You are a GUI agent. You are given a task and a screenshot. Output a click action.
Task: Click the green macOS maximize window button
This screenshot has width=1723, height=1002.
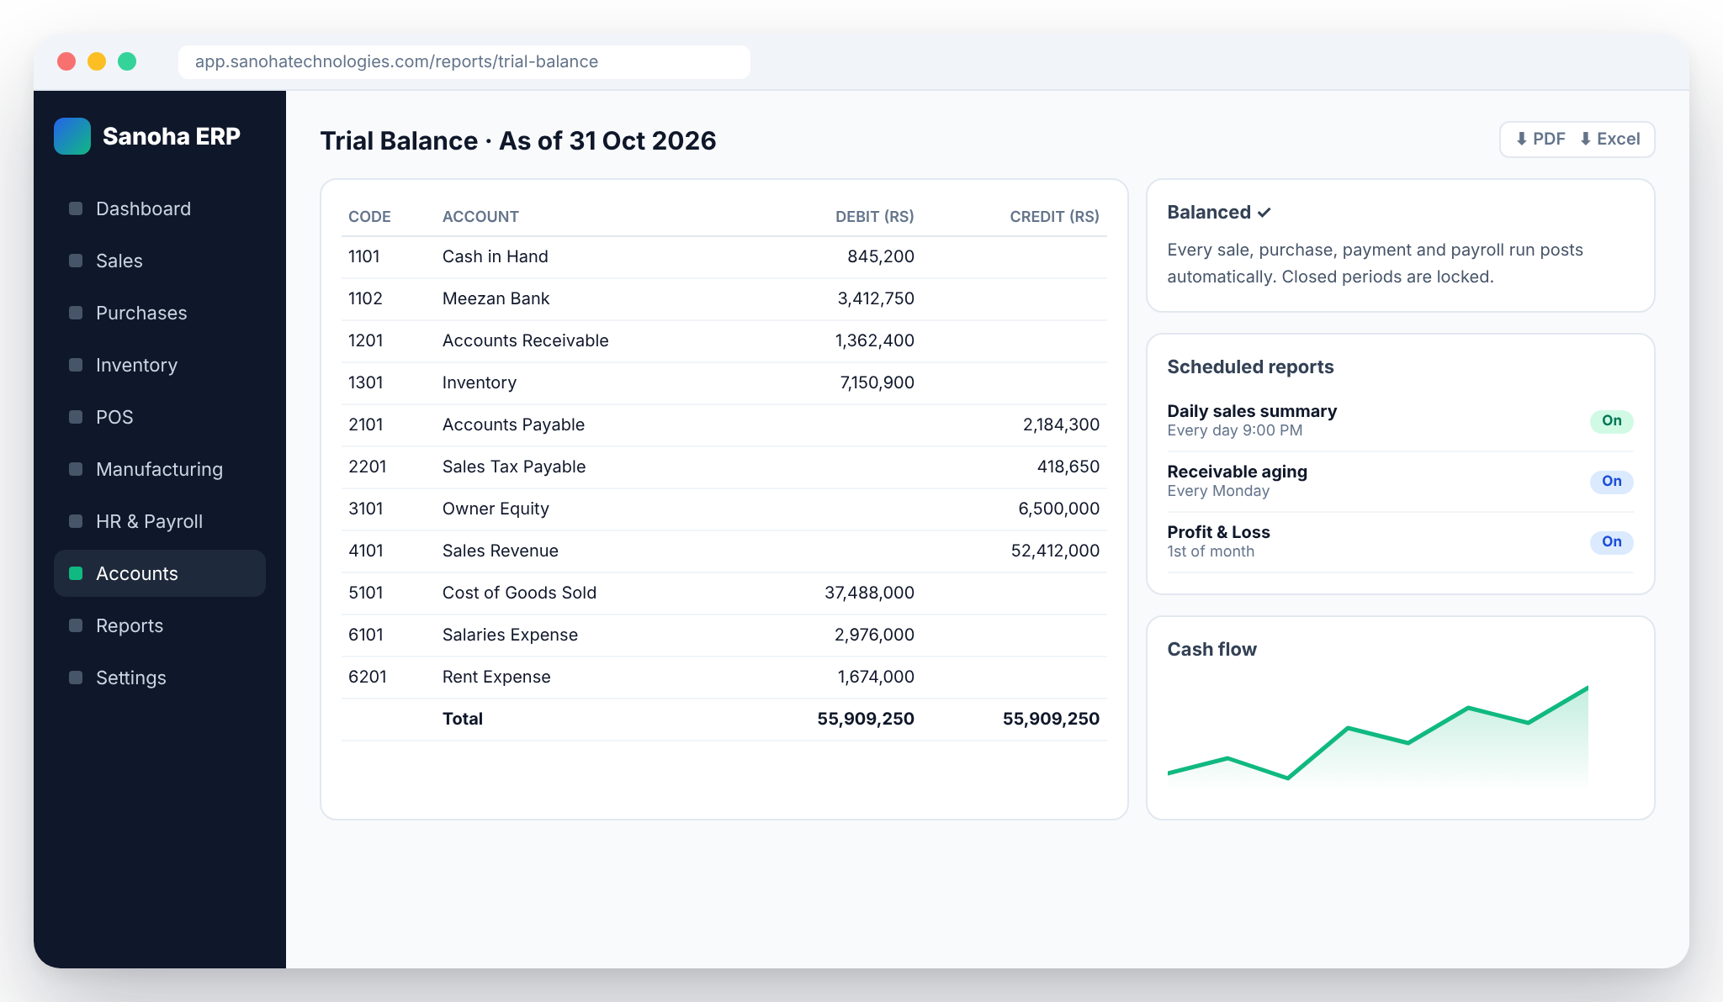pyautogui.click(x=127, y=61)
